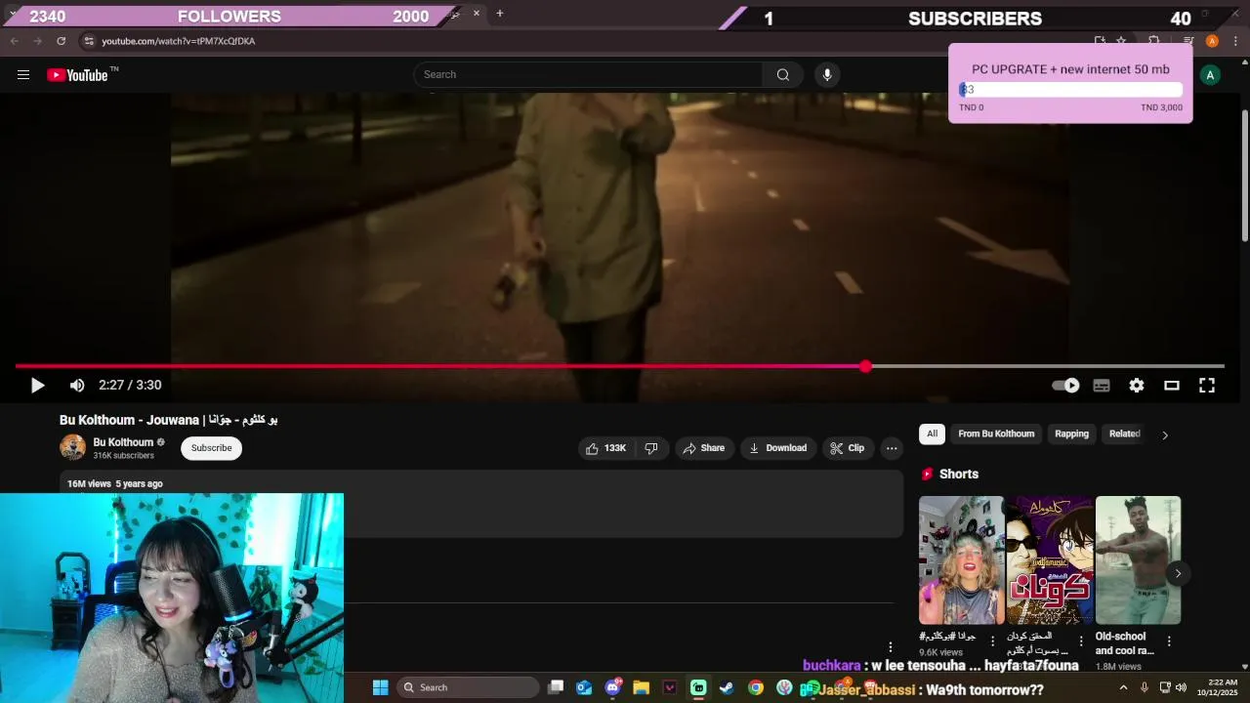Toggle autoplay switch in the player

point(1065,386)
